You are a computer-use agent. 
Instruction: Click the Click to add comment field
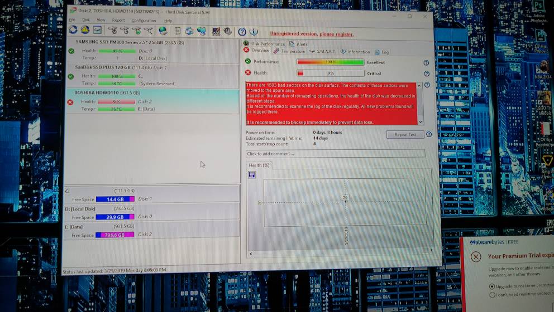point(335,154)
